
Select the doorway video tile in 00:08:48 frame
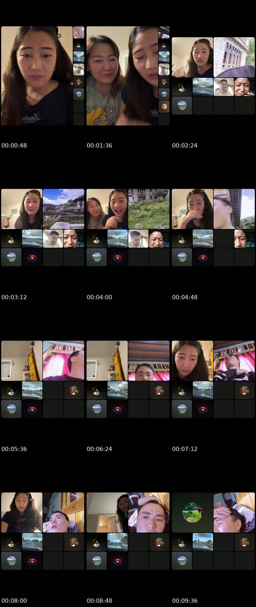[x=107, y=512]
